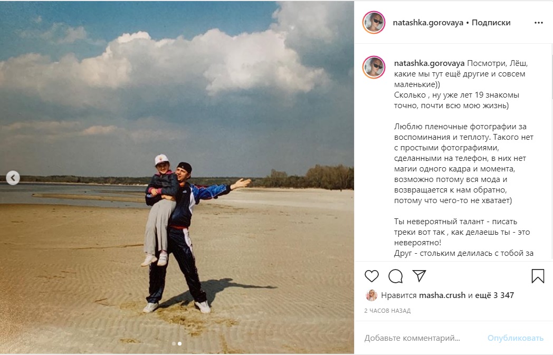
Task: Save the post with the bookmark icon
Action: [538, 276]
